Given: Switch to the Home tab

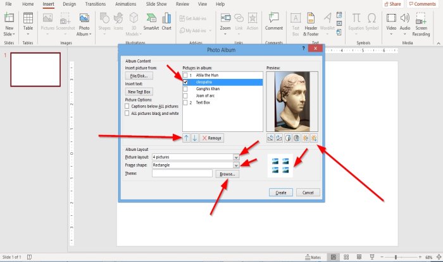Looking at the screenshot, I should pyautogui.click(x=28, y=4).
